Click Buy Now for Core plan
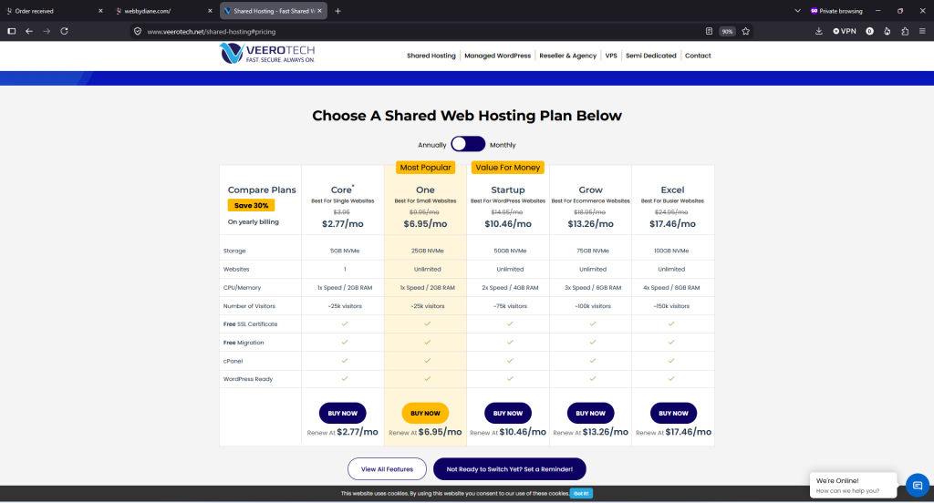Screen dimensions: 934x503 [x=343, y=413]
